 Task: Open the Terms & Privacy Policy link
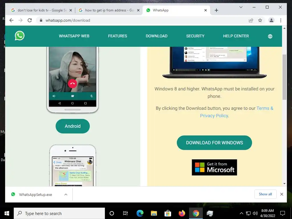pos(237,112)
